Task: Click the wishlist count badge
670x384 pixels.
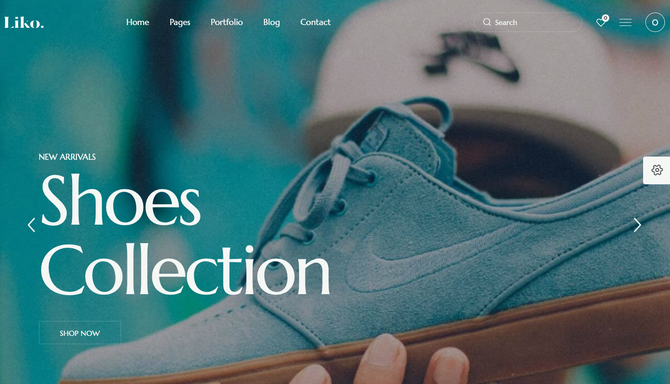Action: click(606, 18)
